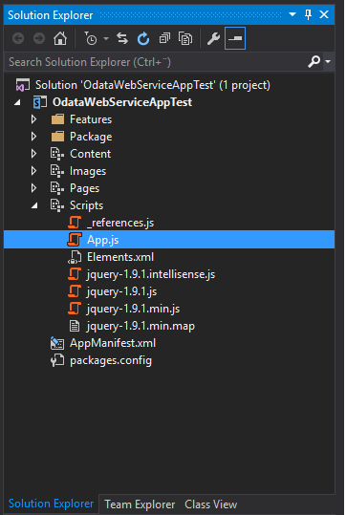Select AppManifest.xml file

tap(113, 343)
